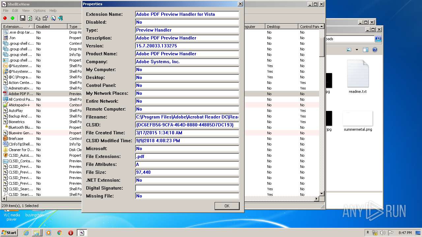Click the Explorer search magnifier button
Screen dimensions: 422x237
[x=378, y=39]
